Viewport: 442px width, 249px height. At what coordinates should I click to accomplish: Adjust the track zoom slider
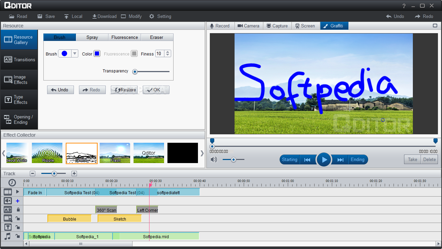point(54,174)
